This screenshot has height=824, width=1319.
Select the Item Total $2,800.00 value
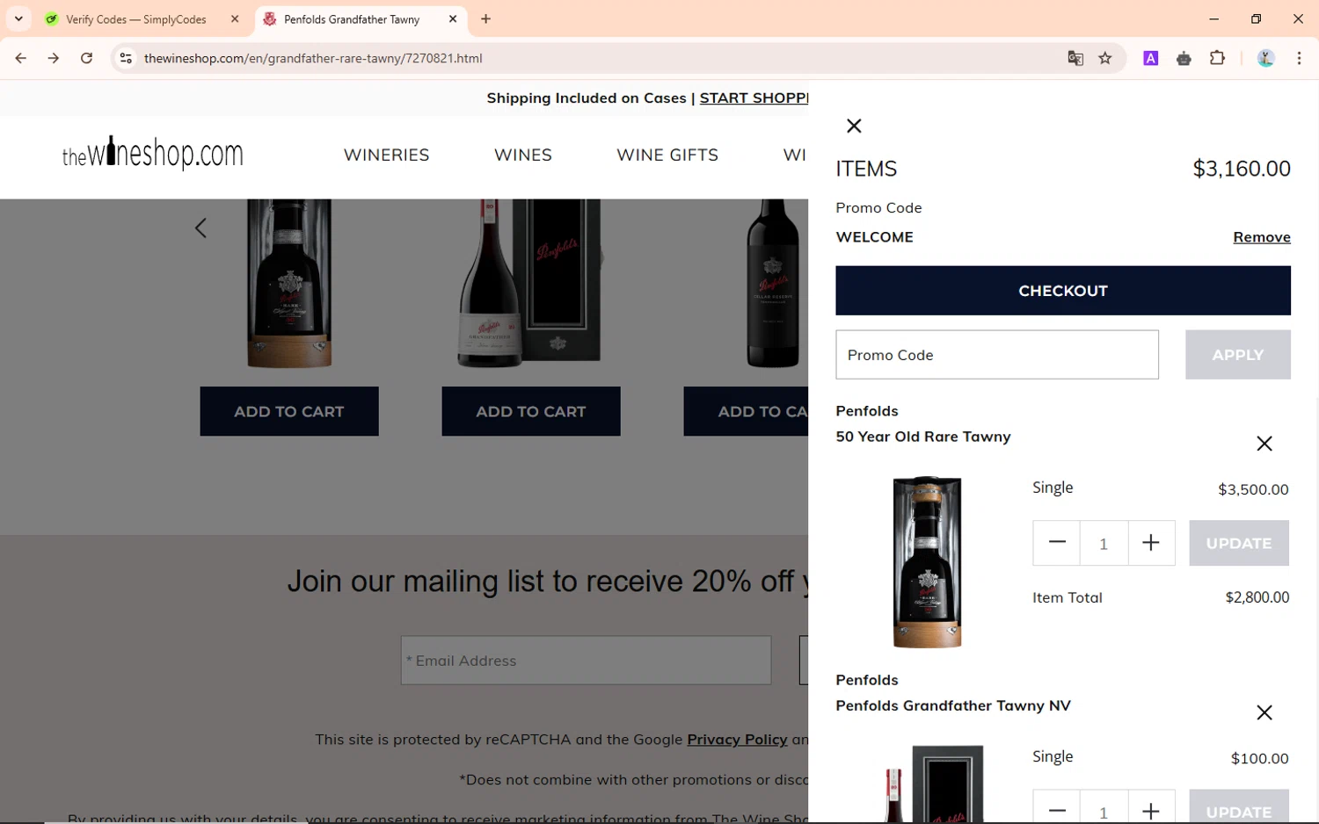point(1257,597)
